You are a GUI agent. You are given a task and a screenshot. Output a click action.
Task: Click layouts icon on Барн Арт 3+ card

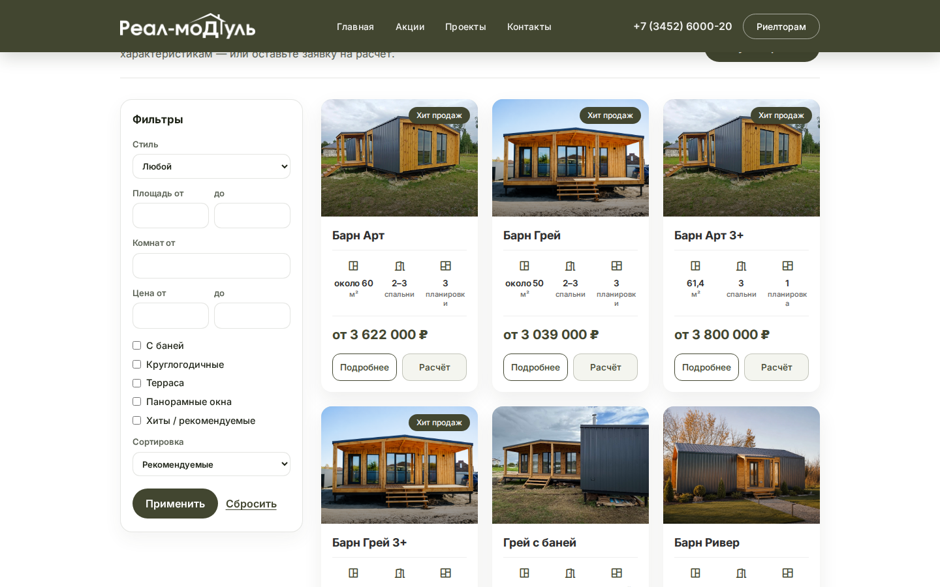tap(787, 266)
